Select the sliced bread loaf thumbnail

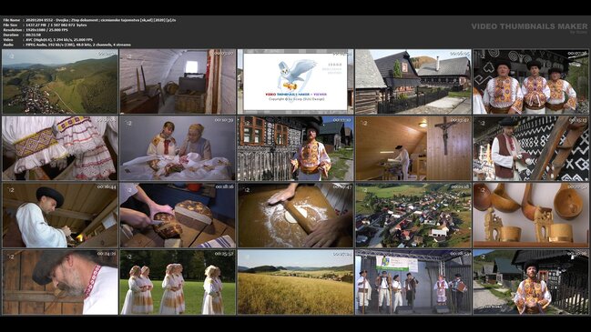pos(178,216)
